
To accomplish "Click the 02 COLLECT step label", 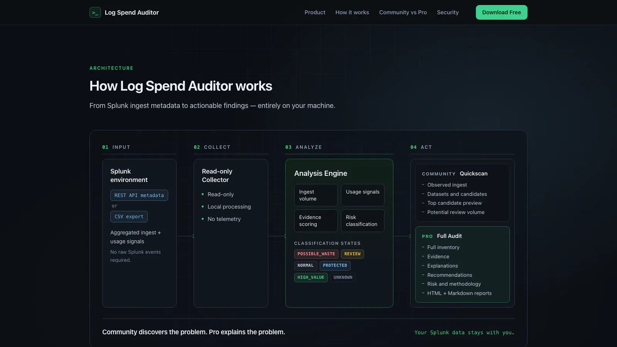I will tap(212, 147).
